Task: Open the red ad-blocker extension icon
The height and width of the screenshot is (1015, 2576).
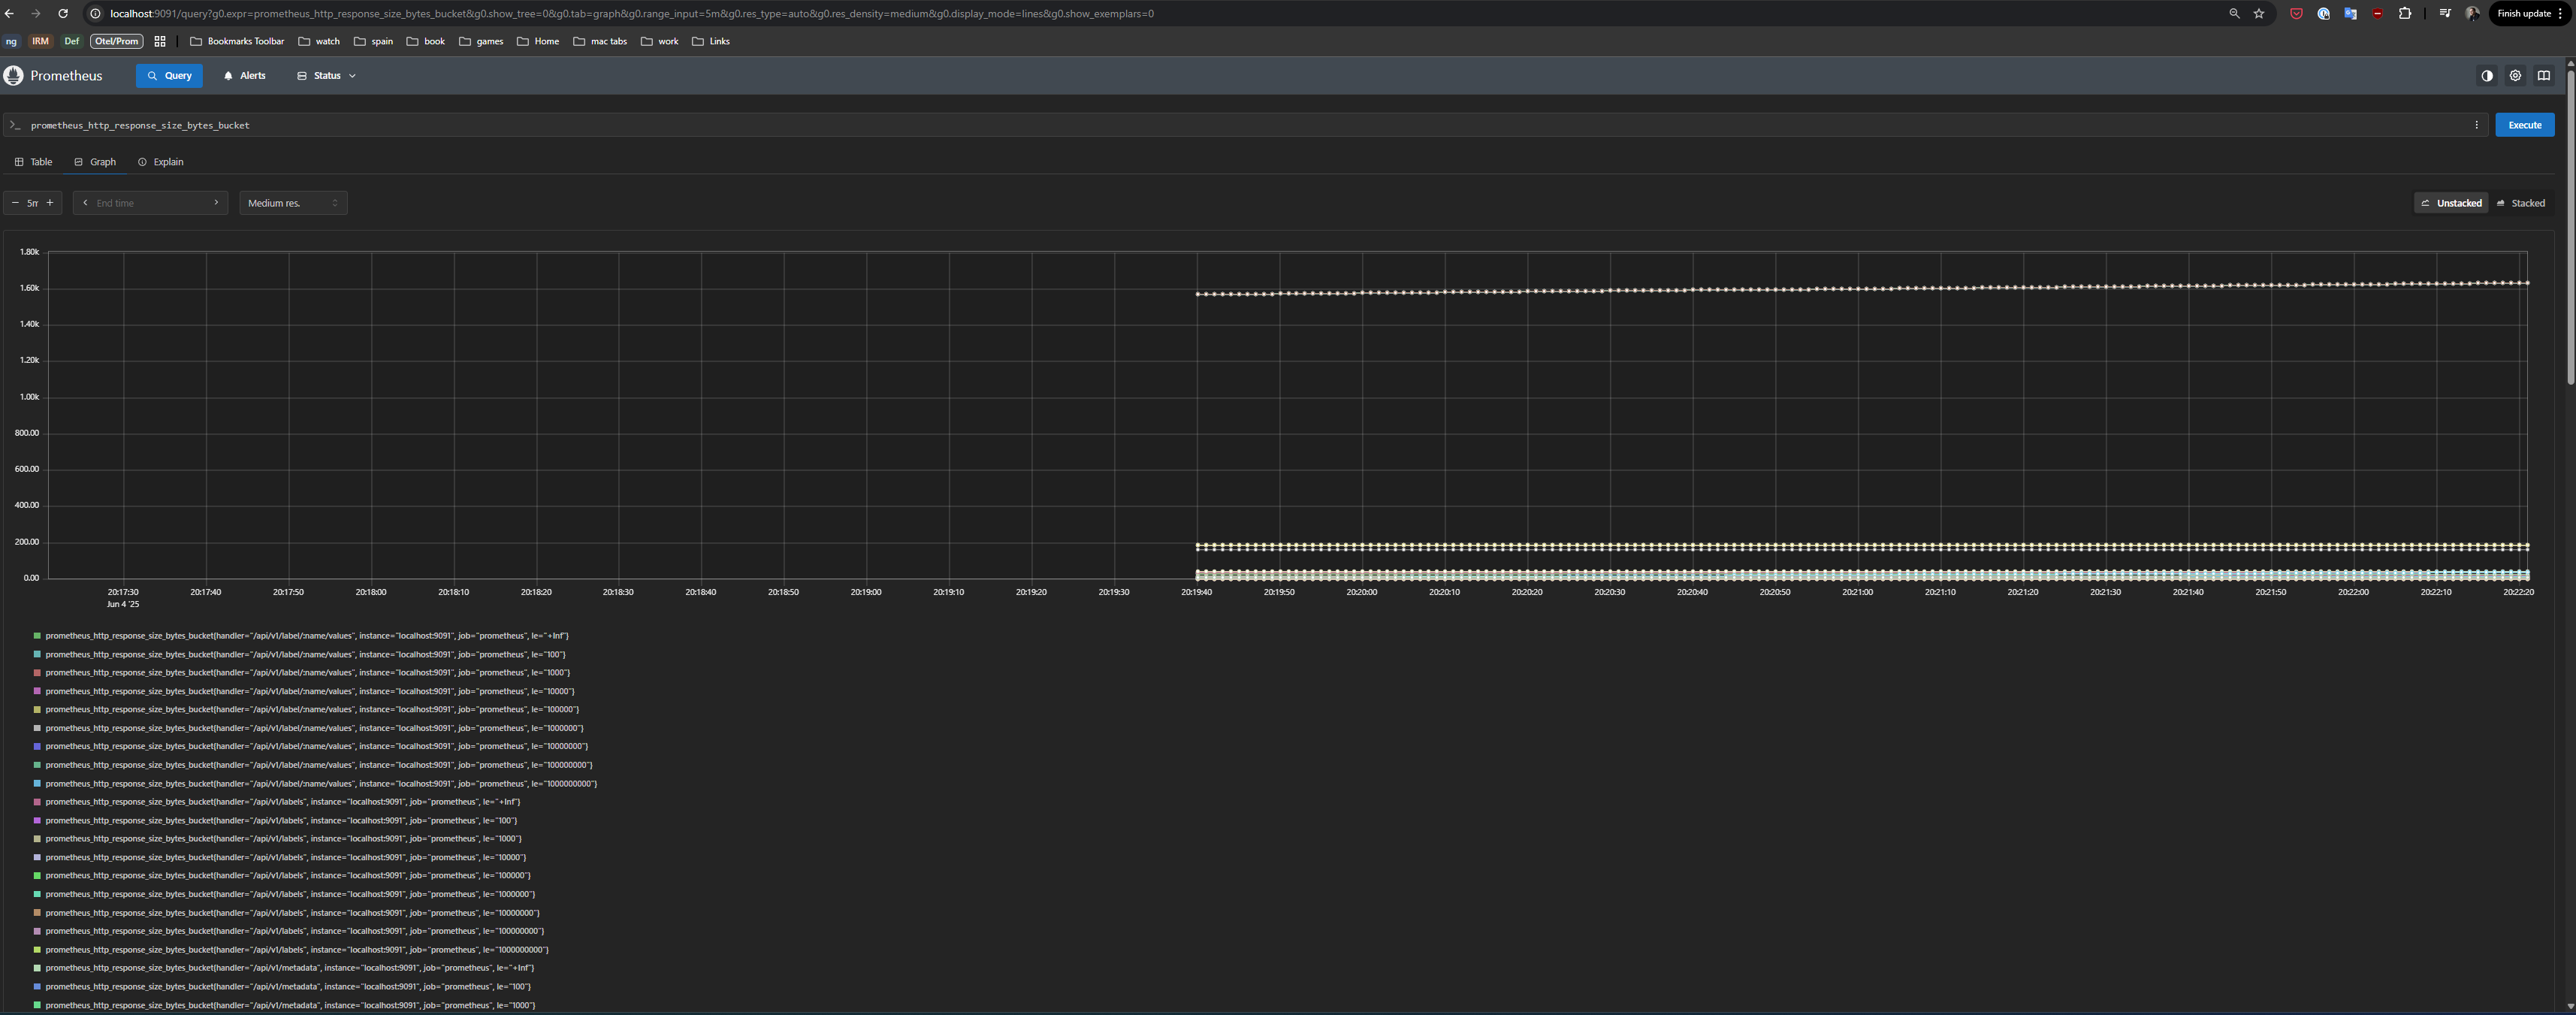Action: tap(2377, 14)
